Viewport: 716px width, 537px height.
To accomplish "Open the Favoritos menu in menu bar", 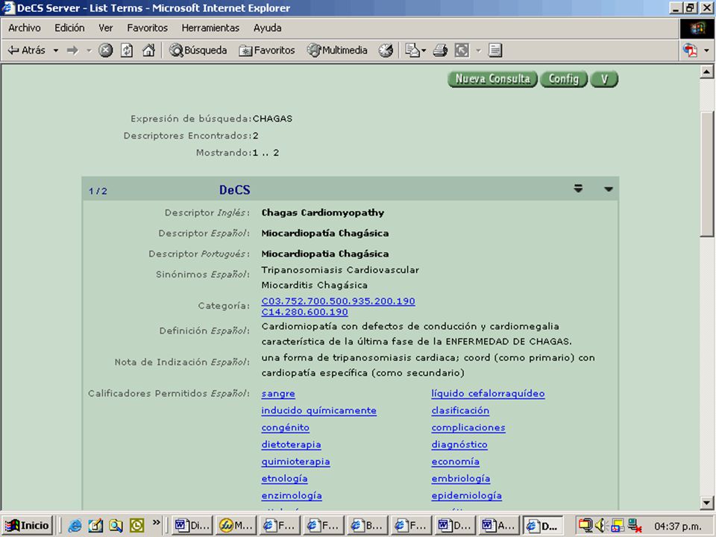I will (147, 28).
